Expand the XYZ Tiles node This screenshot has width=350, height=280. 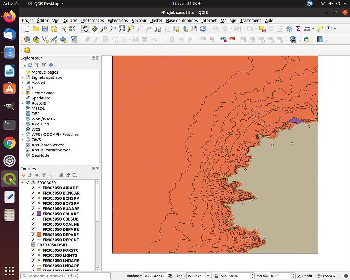pos(22,124)
